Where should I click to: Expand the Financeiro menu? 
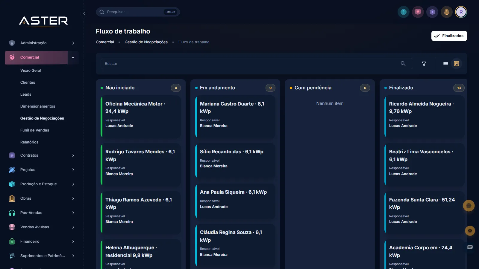click(42, 242)
